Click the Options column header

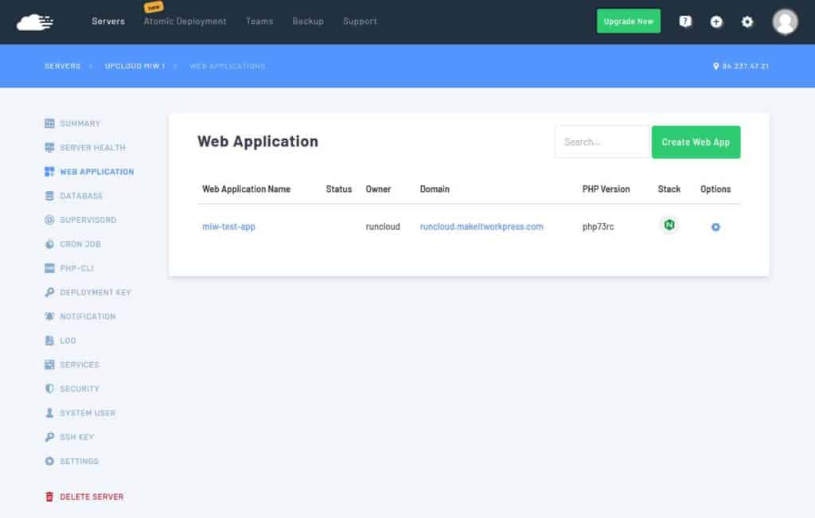tap(716, 189)
